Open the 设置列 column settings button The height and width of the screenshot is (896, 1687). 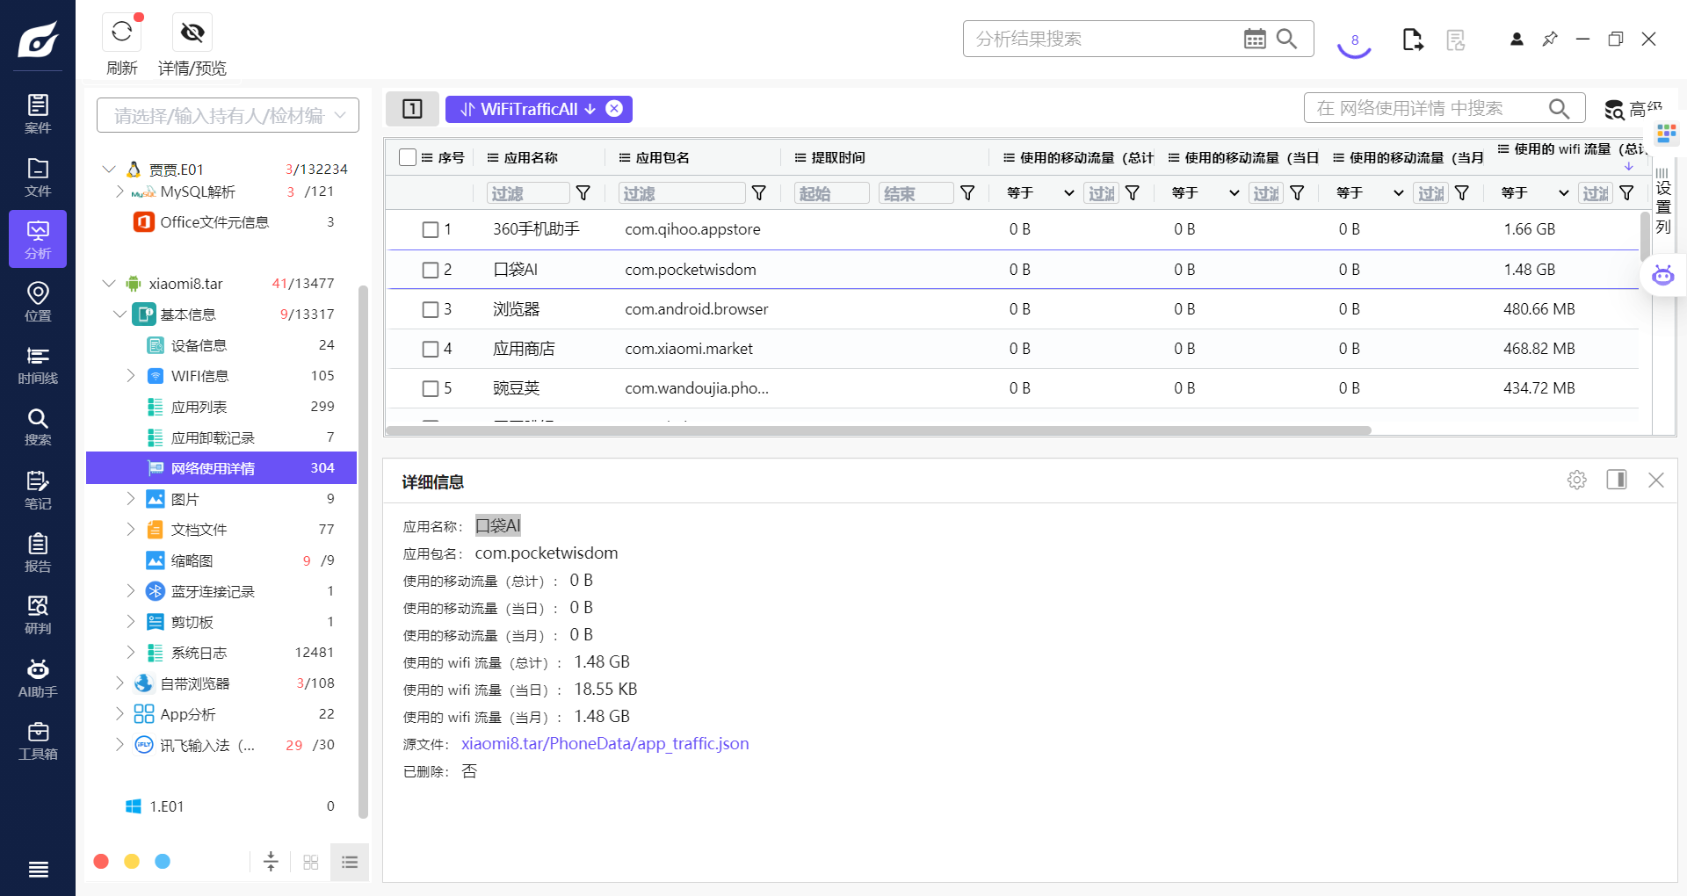pyautogui.click(x=1663, y=199)
